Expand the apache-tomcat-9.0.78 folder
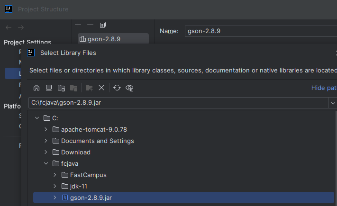This screenshot has height=206, width=337. [46, 129]
